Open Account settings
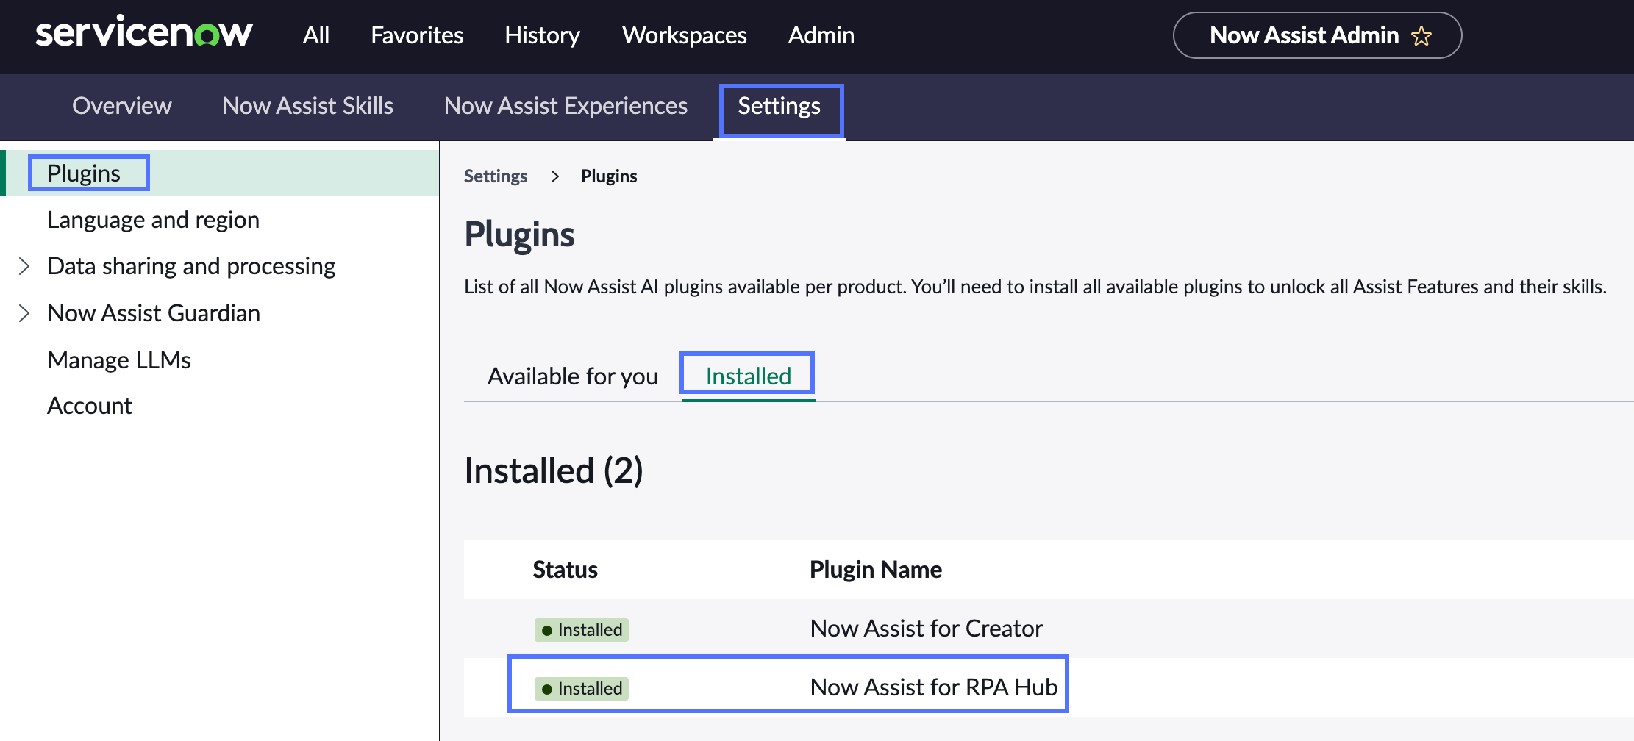The width and height of the screenshot is (1634, 741). point(90,406)
